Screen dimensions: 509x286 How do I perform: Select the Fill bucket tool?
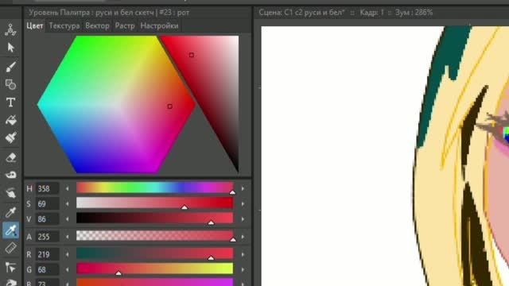click(x=10, y=120)
